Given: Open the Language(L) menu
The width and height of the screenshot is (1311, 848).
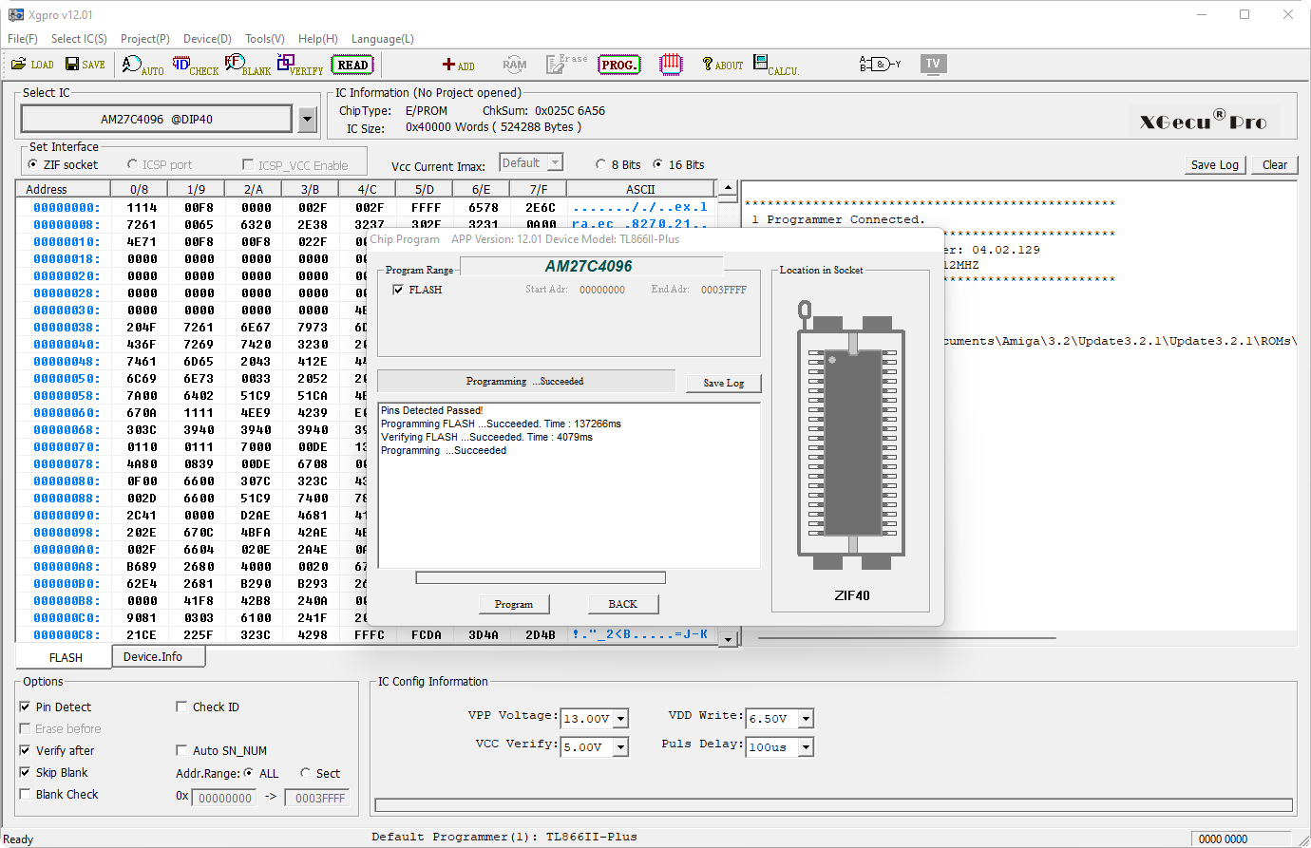Looking at the screenshot, I should [x=383, y=39].
